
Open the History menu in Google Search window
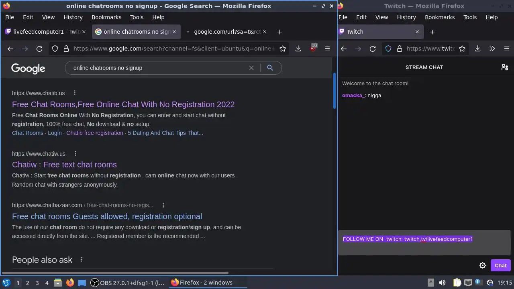(73, 17)
